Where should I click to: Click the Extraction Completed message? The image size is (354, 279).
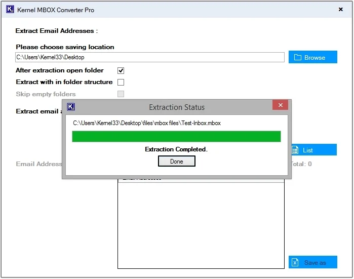[x=176, y=149]
